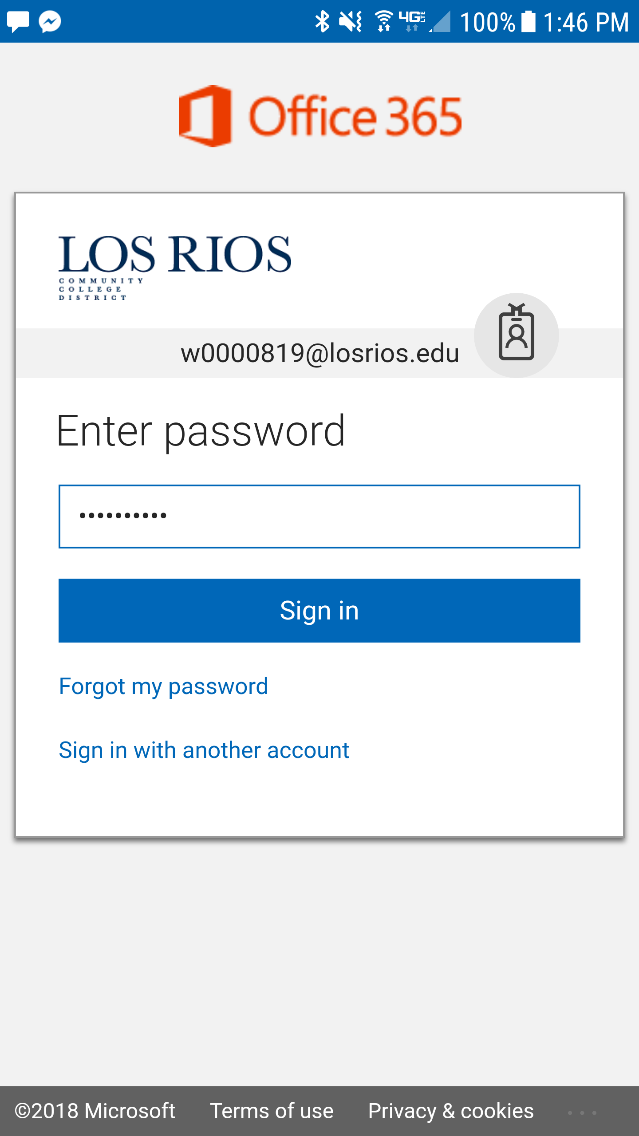Open the Messenger notification icon
The width and height of the screenshot is (639, 1136).
click(x=50, y=21)
